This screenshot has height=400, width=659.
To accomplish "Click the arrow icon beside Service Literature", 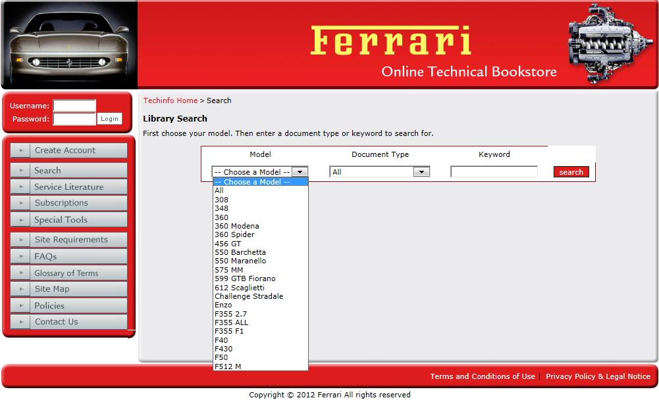I will pyautogui.click(x=21, y=187).
